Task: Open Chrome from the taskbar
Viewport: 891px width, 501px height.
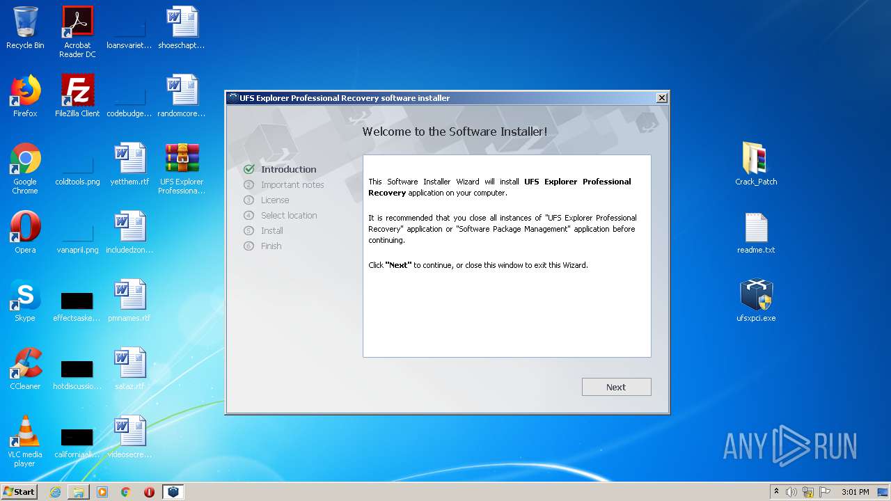Action: pos(126,492)
